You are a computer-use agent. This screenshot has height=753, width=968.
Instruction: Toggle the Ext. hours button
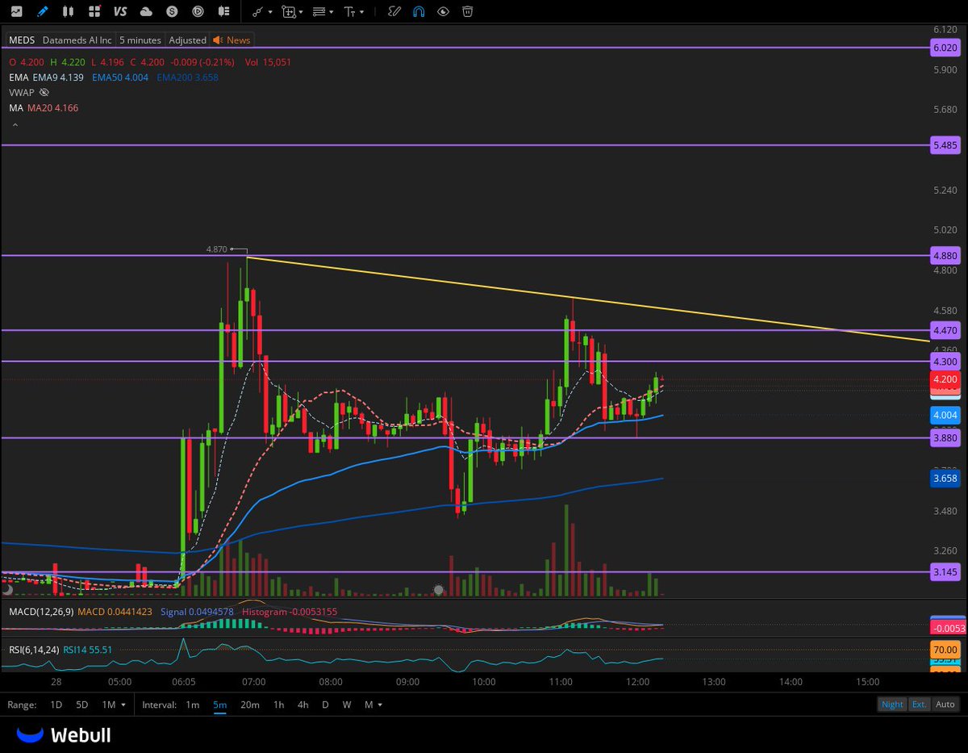pos(919,705)
